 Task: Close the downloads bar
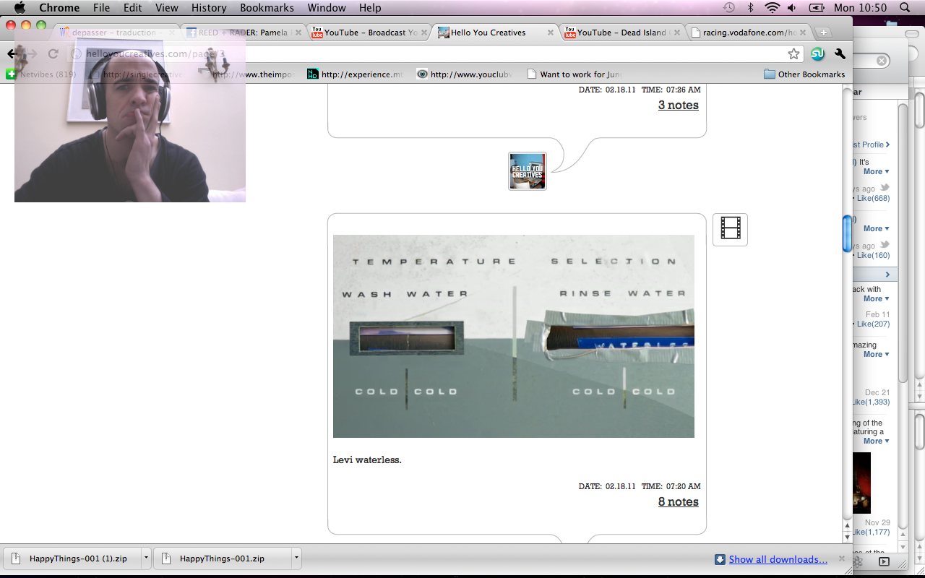[x=841, y=558]
